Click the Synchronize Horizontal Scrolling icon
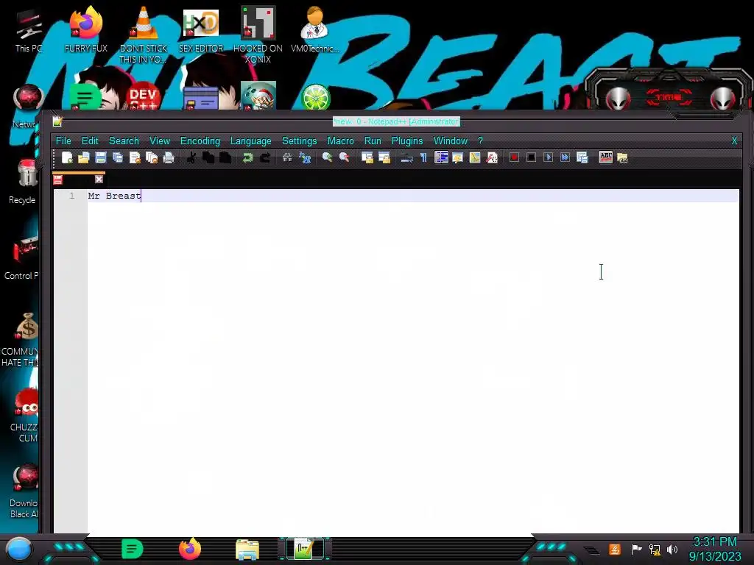This screenshot has height=565, width=754. coord(384,157)
